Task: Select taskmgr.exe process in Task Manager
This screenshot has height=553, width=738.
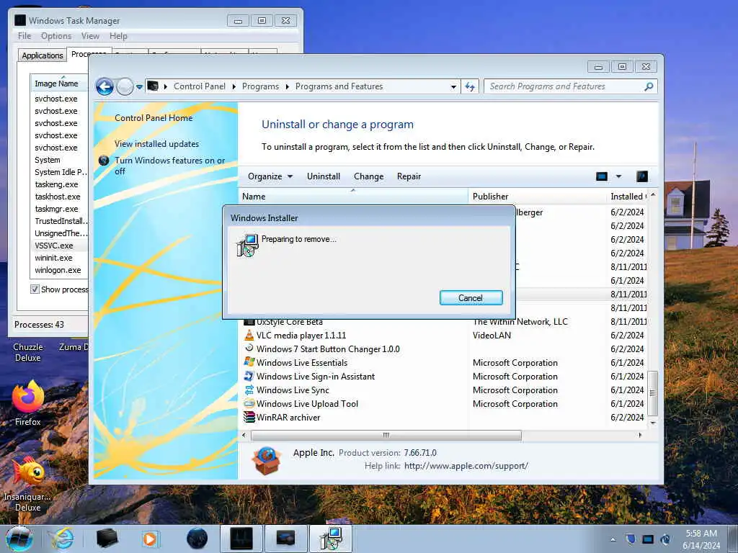Action: (59, 209)
